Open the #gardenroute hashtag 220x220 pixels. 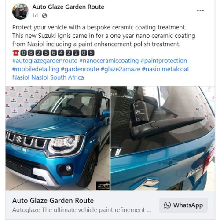point(80,69)
